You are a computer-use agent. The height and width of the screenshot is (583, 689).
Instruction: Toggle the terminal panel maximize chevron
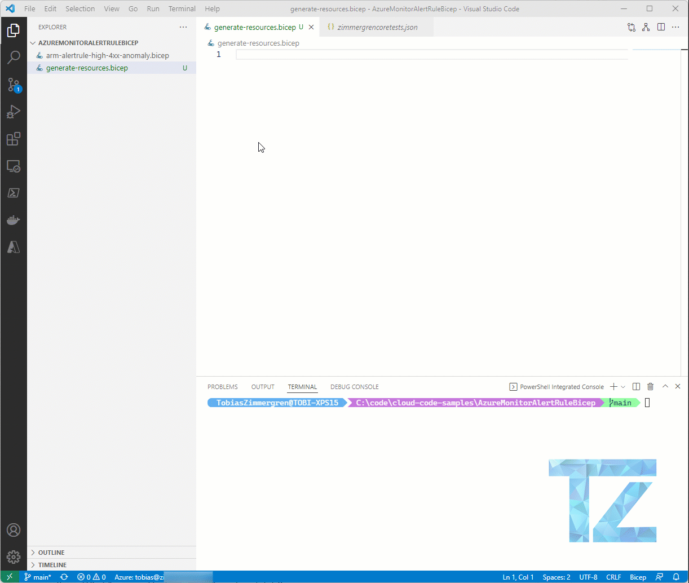pyautogui.click(x=665, y=387)
